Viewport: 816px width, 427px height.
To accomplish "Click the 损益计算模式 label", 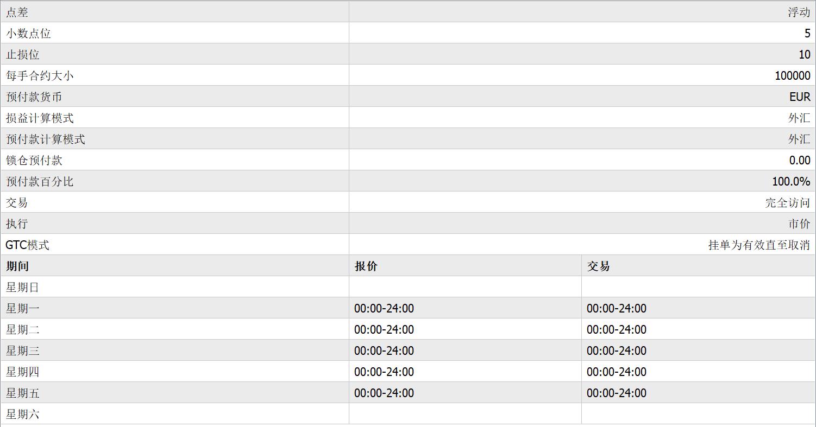I will [40, 118].
